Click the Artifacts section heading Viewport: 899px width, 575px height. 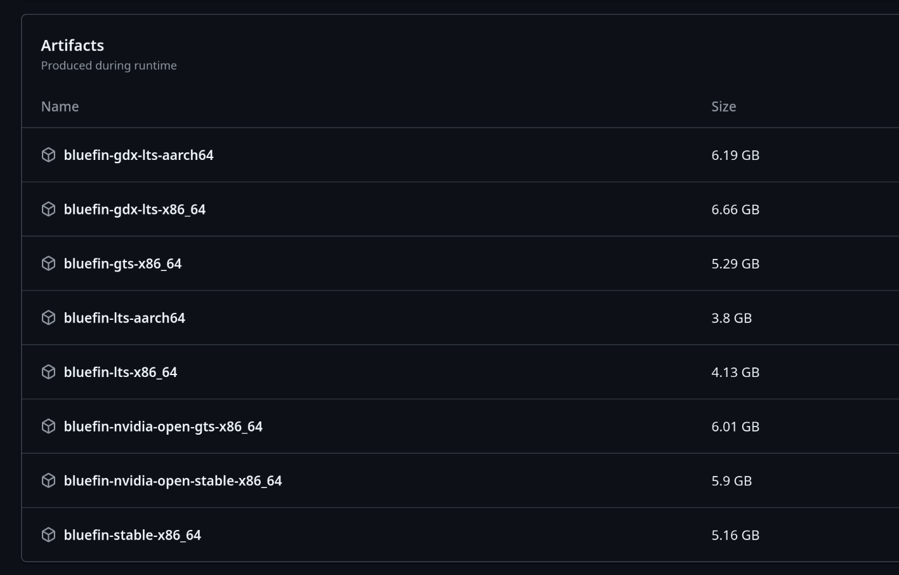pos(72,46)
